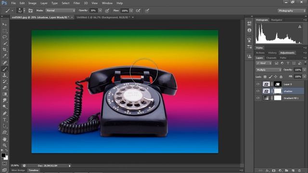This screenshot has height=173, width=308.
Task: Open the Photography workspace dropdown
Action: point(292,11)
